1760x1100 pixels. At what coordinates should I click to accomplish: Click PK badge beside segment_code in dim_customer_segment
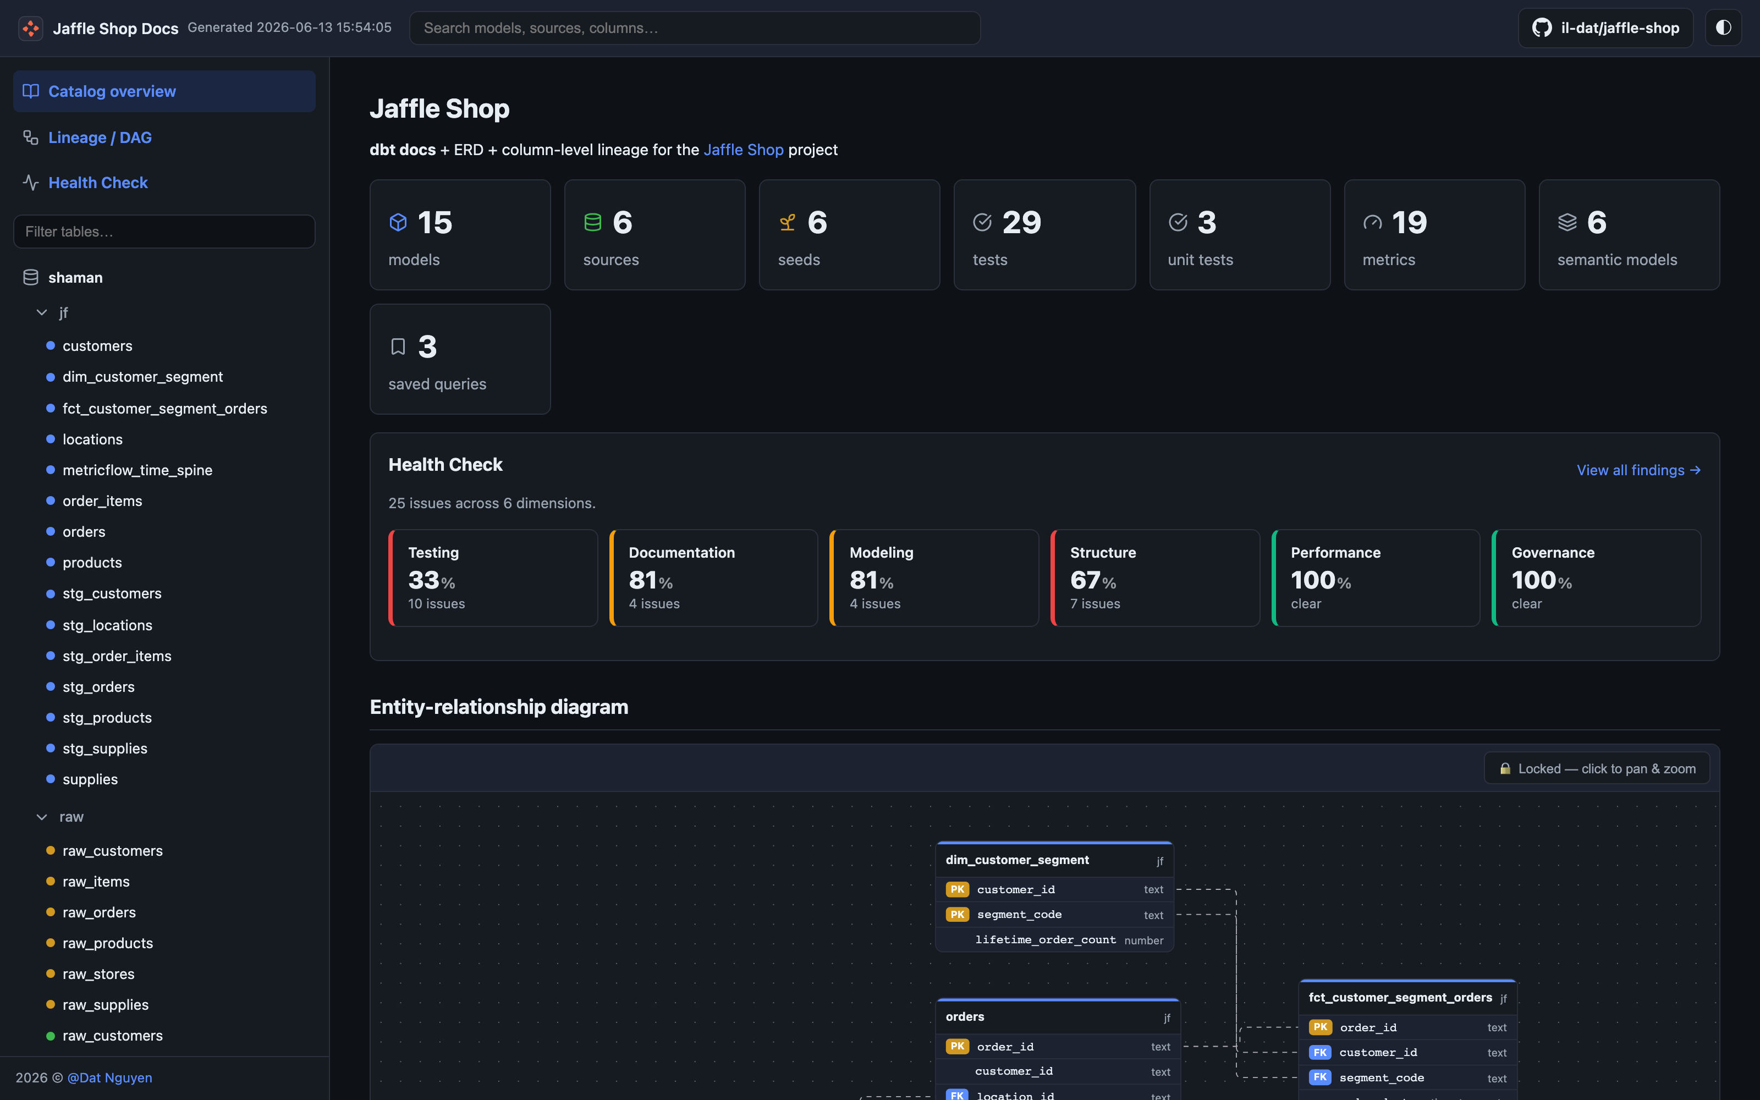(x=957, y=915)
